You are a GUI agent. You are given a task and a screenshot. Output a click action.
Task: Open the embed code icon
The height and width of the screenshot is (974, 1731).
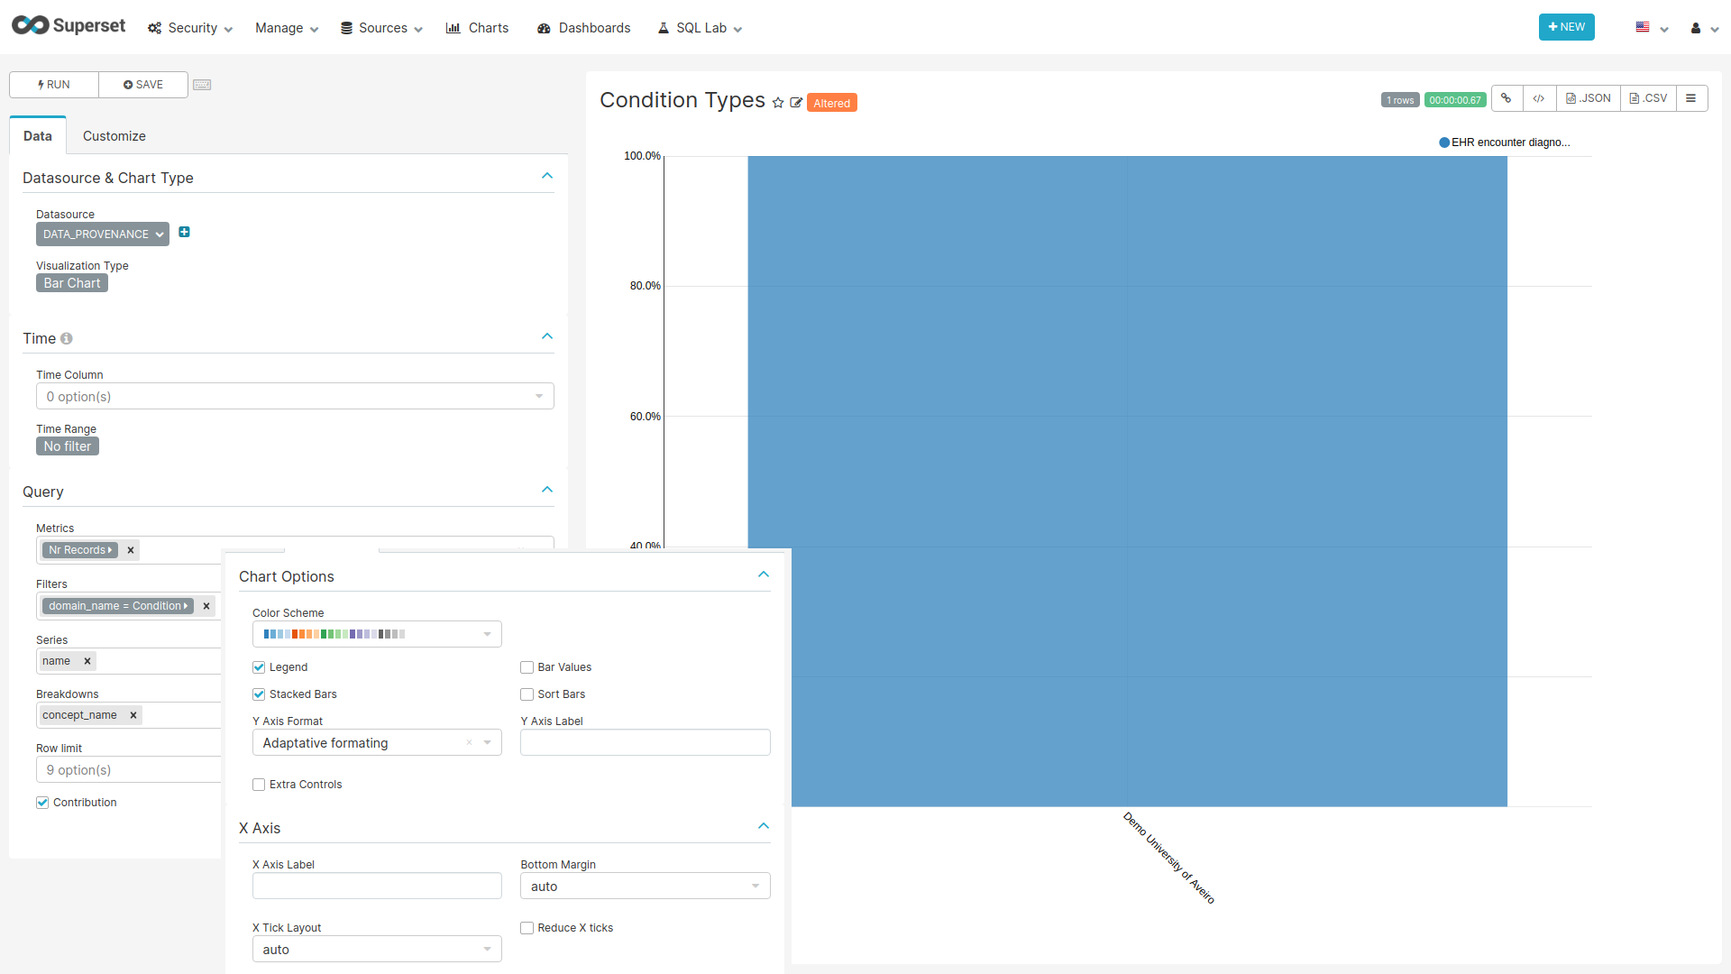pyautogui.click(x=1539, y=98)
